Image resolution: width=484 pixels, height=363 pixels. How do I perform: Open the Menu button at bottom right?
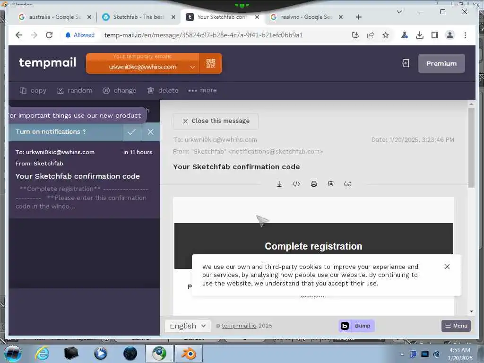[456, 326]
